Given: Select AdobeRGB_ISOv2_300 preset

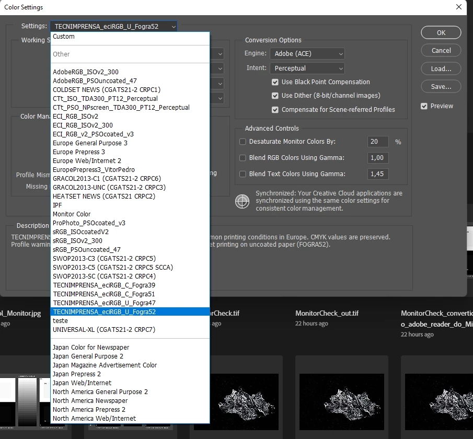Looking at the screenshot, I should (130, 72).
